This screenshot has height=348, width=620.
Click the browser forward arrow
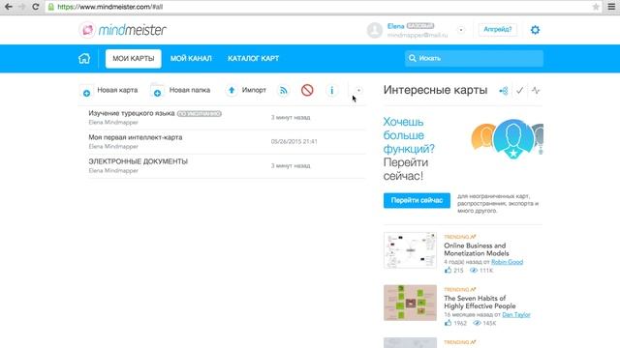22,7
